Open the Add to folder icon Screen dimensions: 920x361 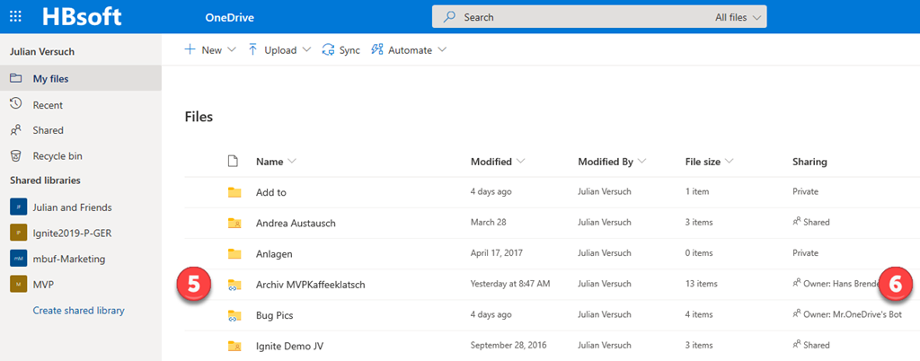point(234,192)
